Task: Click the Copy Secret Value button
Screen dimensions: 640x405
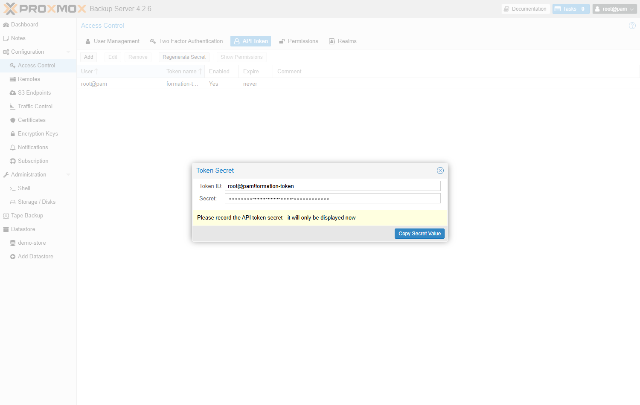Action: pyautogui.click(x=419, y=234)
